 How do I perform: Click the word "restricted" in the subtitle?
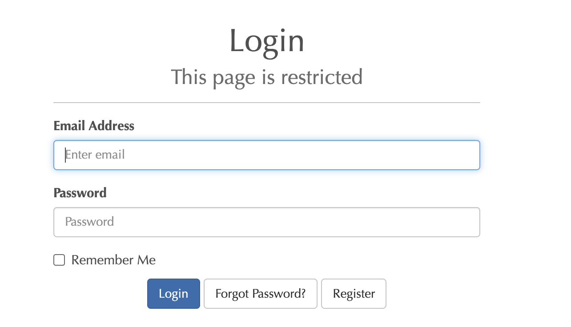point(322,77)
